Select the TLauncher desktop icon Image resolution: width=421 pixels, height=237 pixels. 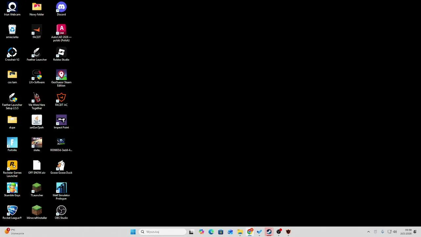pos(37,190)
